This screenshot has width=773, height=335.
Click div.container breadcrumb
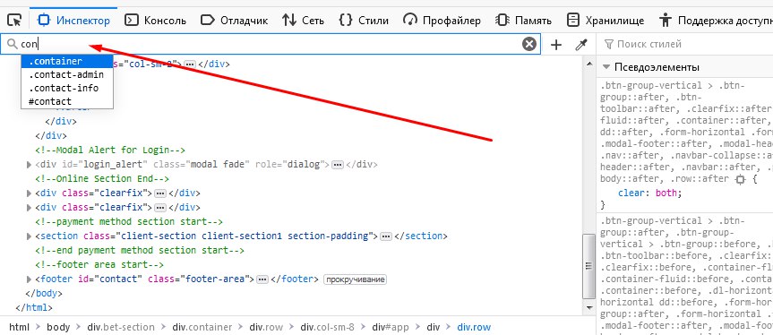202,327
